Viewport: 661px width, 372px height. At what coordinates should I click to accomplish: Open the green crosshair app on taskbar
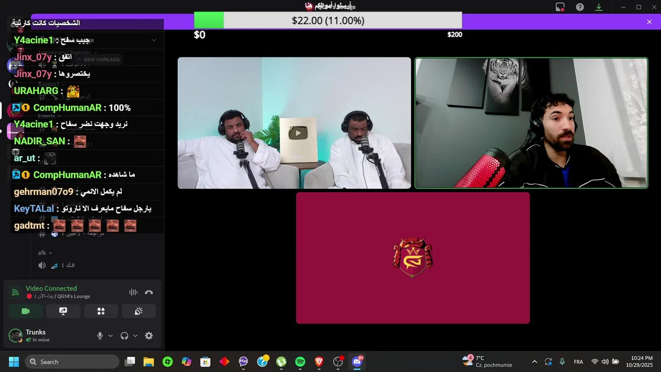coord(168,362)
